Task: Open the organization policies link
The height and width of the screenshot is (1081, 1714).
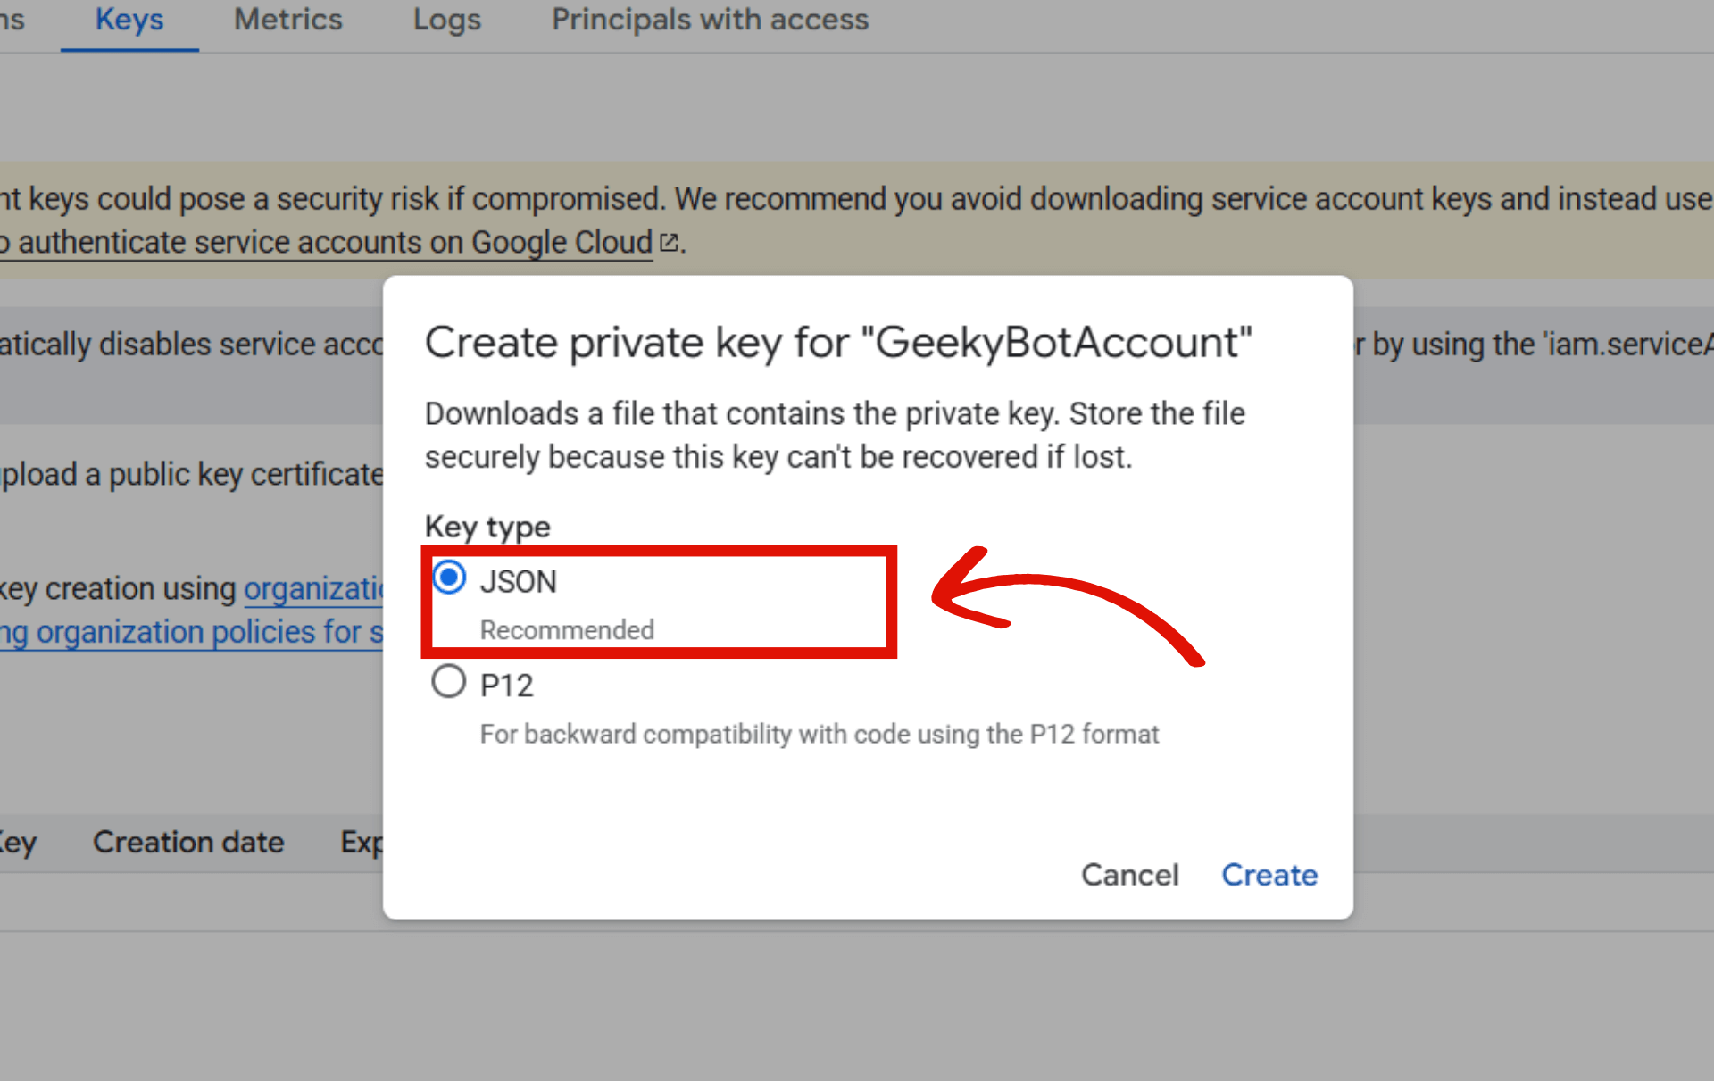Action: coord(191,632)
